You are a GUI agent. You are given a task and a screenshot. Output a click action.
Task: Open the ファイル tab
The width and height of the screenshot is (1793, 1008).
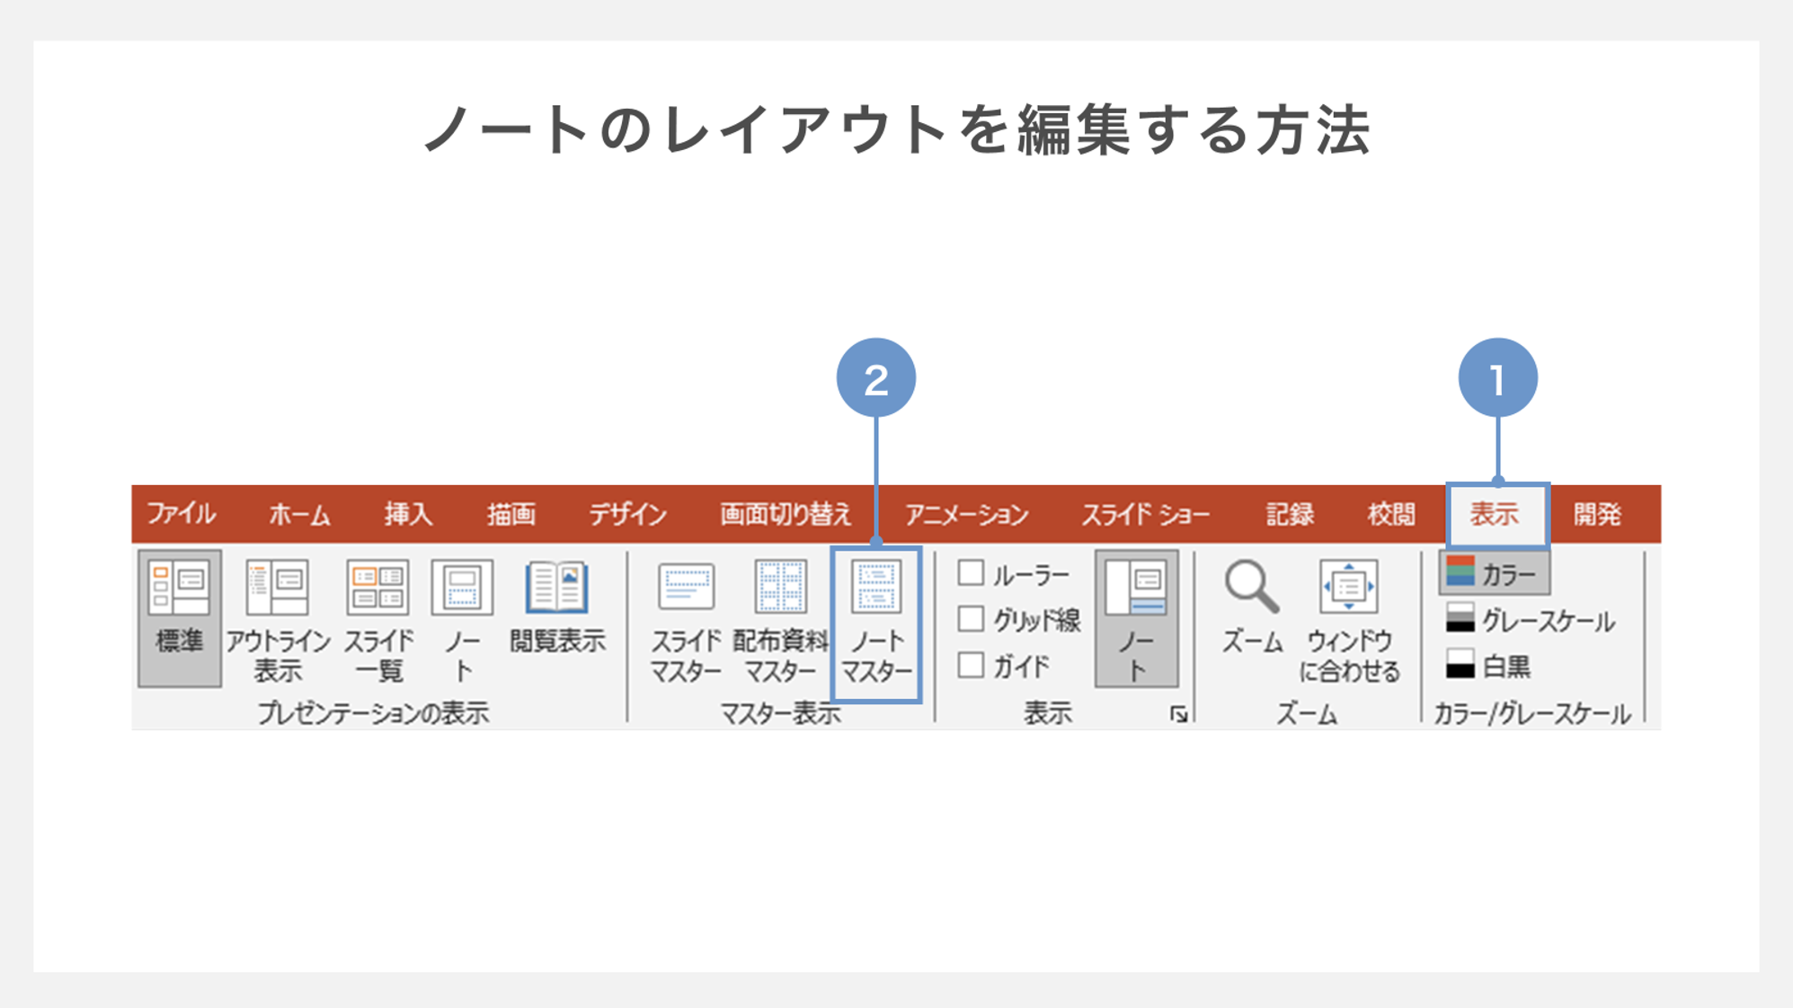tap(181, 514)
